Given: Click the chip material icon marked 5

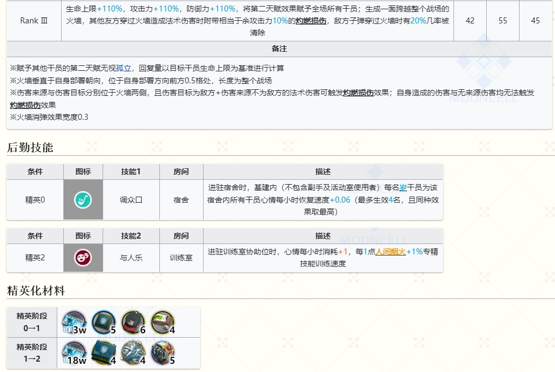Looking at the screenshot, I should coord(103,322).
